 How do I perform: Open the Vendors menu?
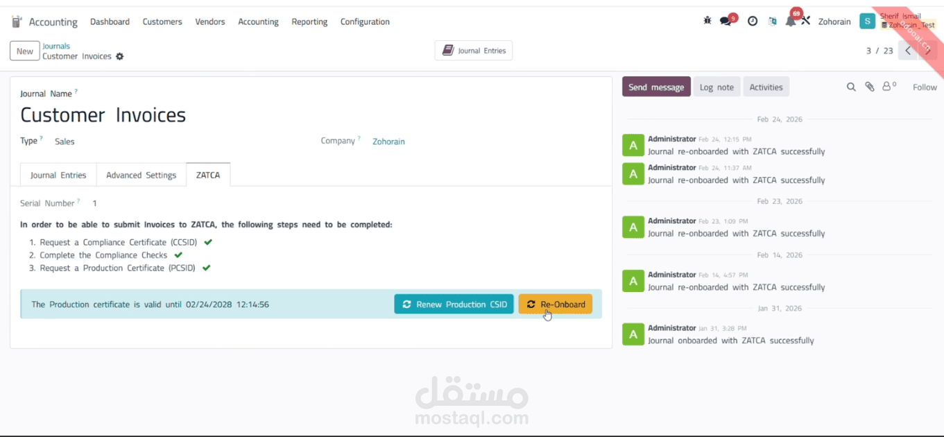210,22
